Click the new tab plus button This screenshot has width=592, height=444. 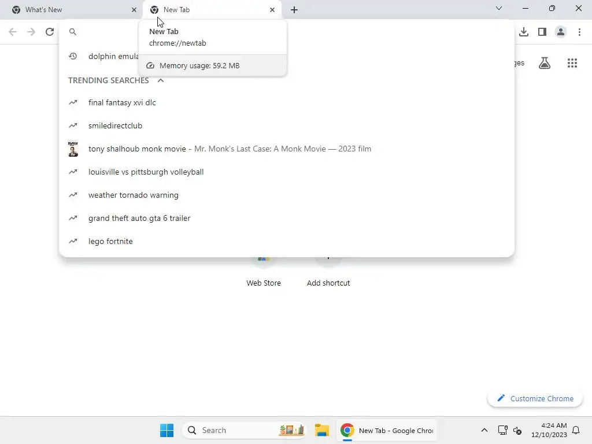(294, 10)
